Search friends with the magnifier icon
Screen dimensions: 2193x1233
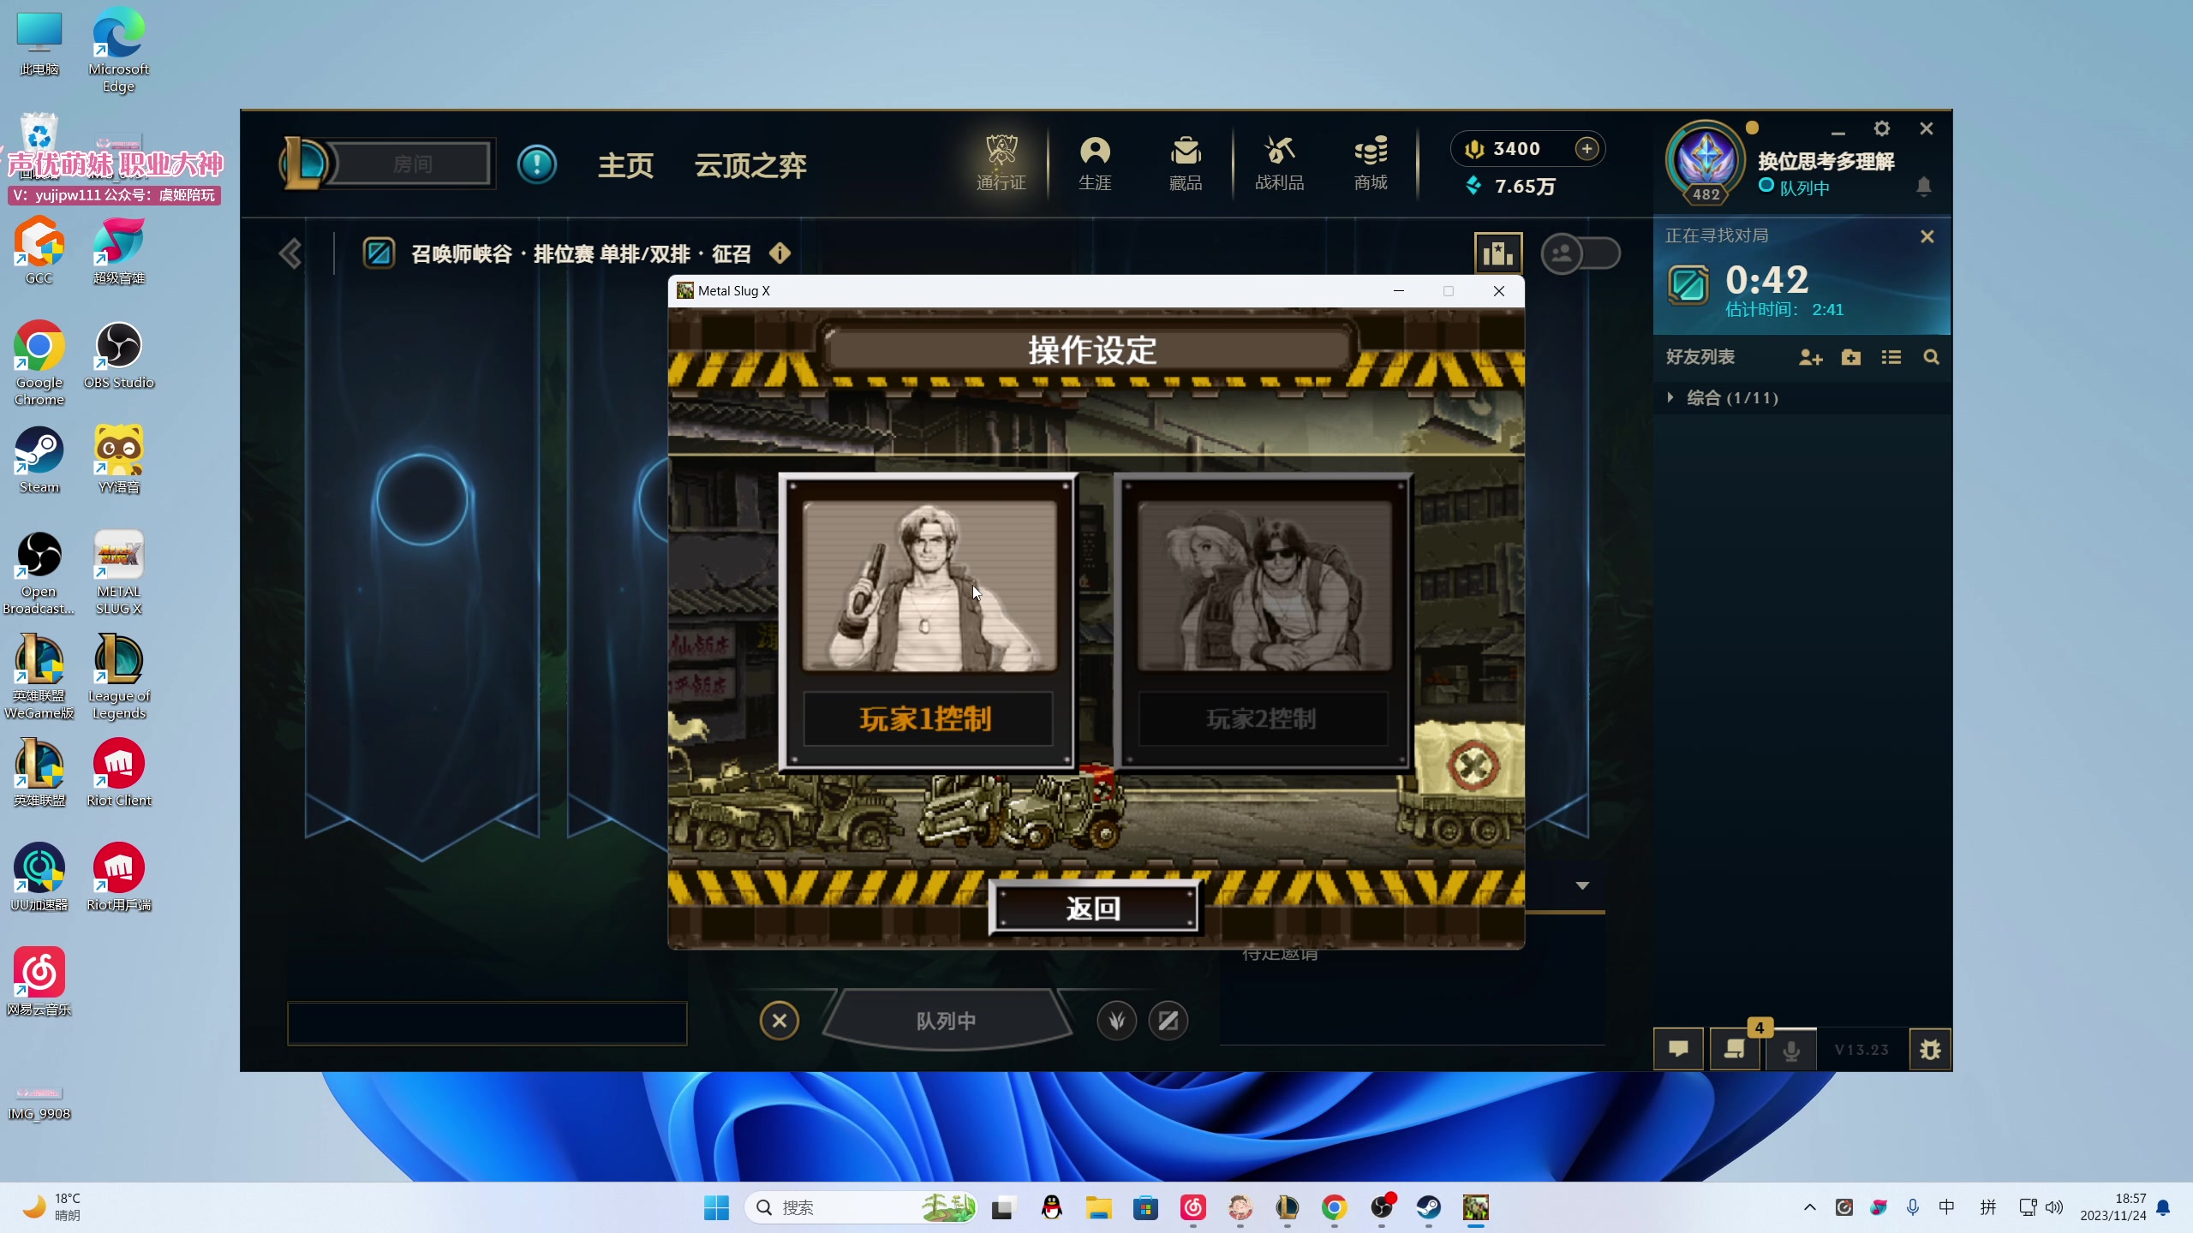[1931, 357]
